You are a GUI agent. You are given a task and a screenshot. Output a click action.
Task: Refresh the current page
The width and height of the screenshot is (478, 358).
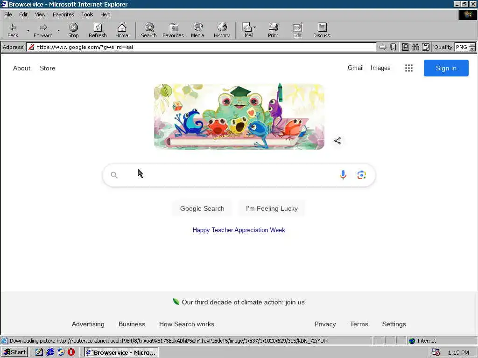coord(98,30)
